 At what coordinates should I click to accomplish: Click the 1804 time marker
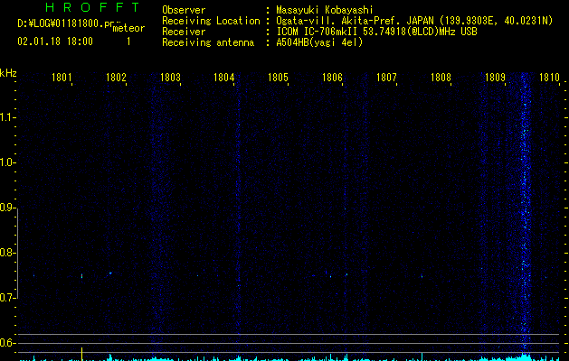click(x=224, y=78)
